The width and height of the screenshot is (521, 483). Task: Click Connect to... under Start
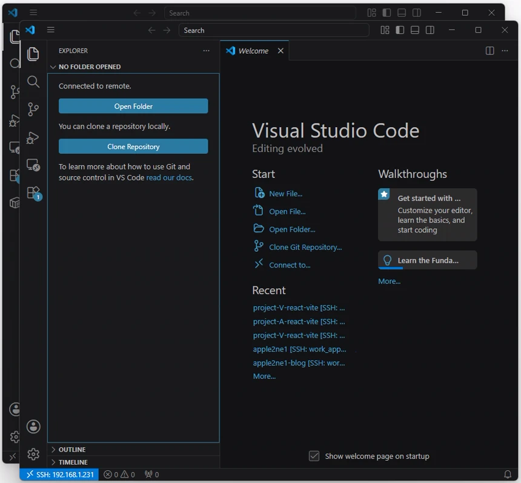(290, 265)
